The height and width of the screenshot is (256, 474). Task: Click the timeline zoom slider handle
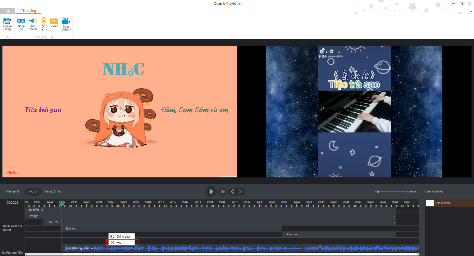(x=378, y=192)
